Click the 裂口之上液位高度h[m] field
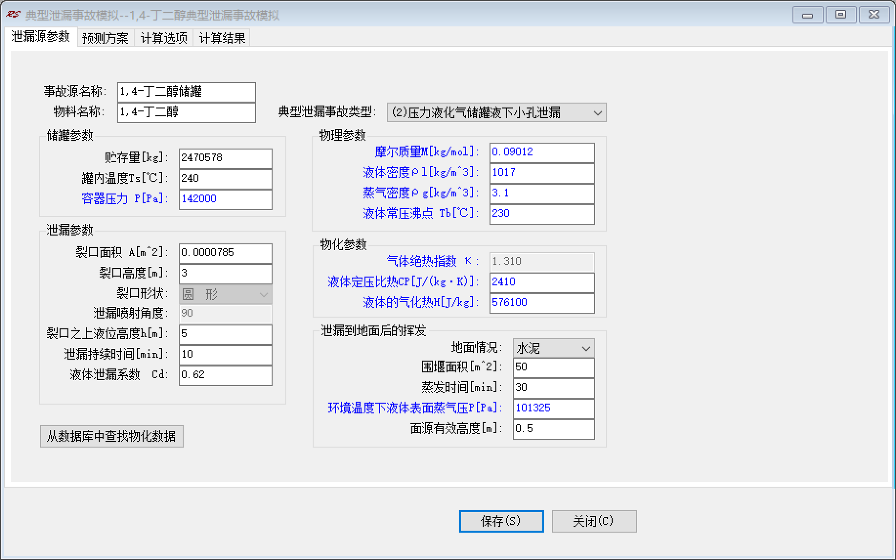Image resolution: width=896 pixels, height=560 pixels. coord(226,334)
